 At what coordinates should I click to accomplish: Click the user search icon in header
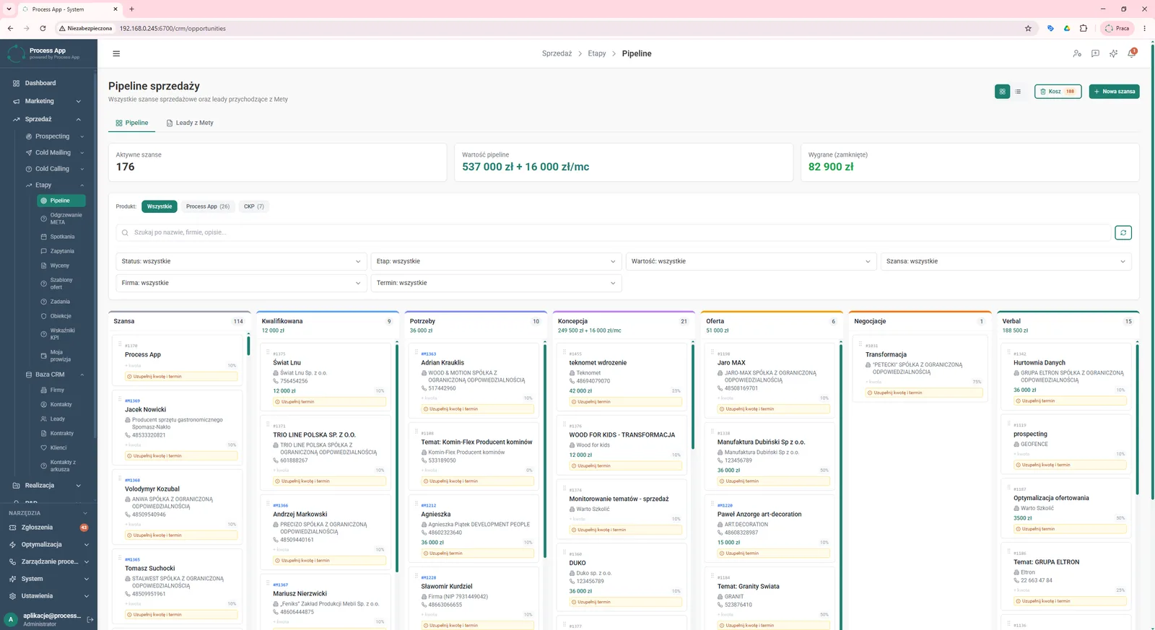pos(1077,53)
